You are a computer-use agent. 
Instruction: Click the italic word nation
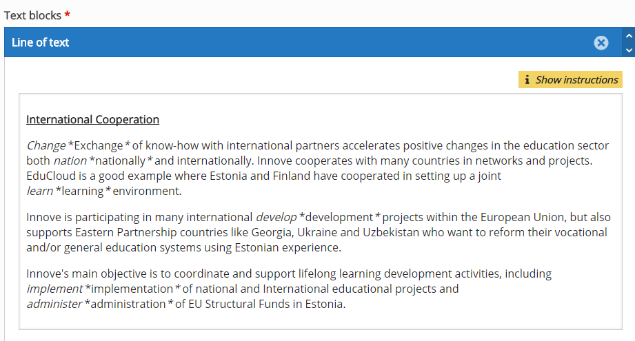[x=70, y=161]
